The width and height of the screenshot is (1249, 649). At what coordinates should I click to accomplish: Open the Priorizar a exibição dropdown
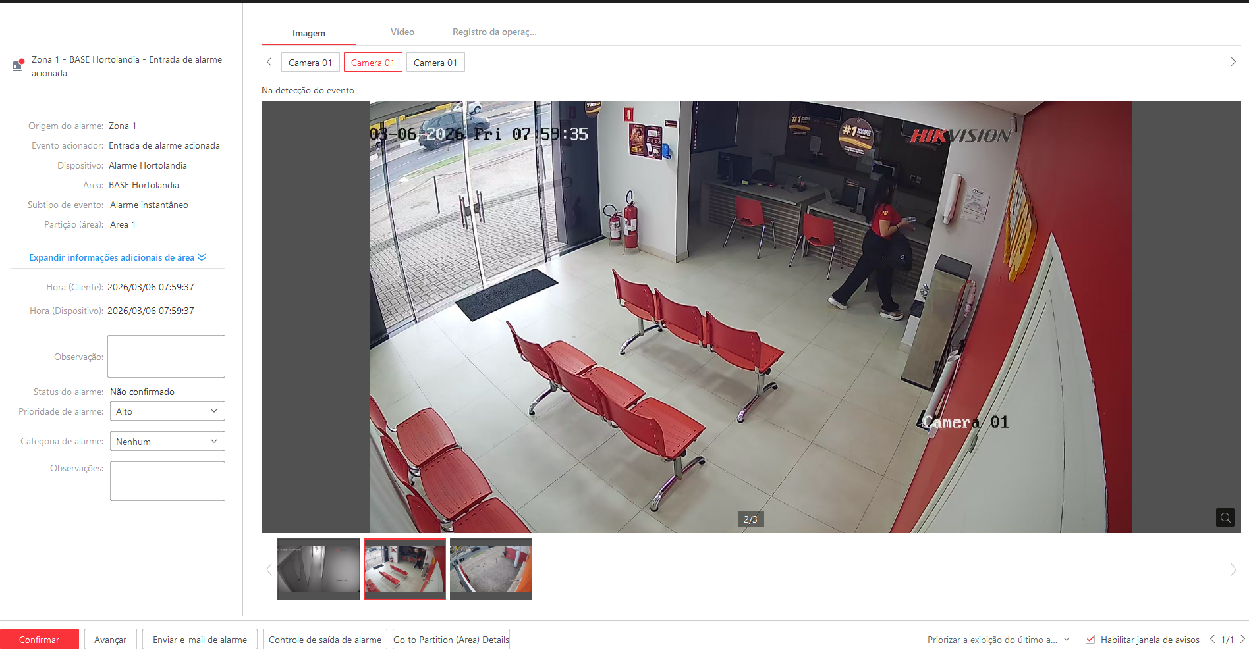click(998, 640)
